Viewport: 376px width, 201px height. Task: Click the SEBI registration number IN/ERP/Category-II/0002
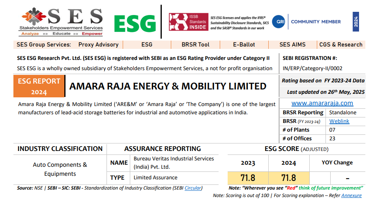(x=312, y=69)
